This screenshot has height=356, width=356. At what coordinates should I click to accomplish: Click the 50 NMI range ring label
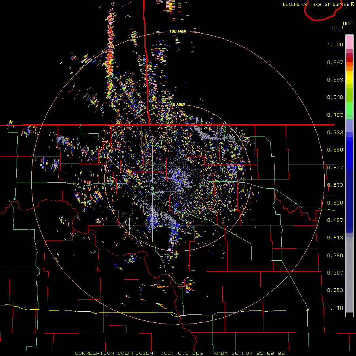tap(178, 104)
